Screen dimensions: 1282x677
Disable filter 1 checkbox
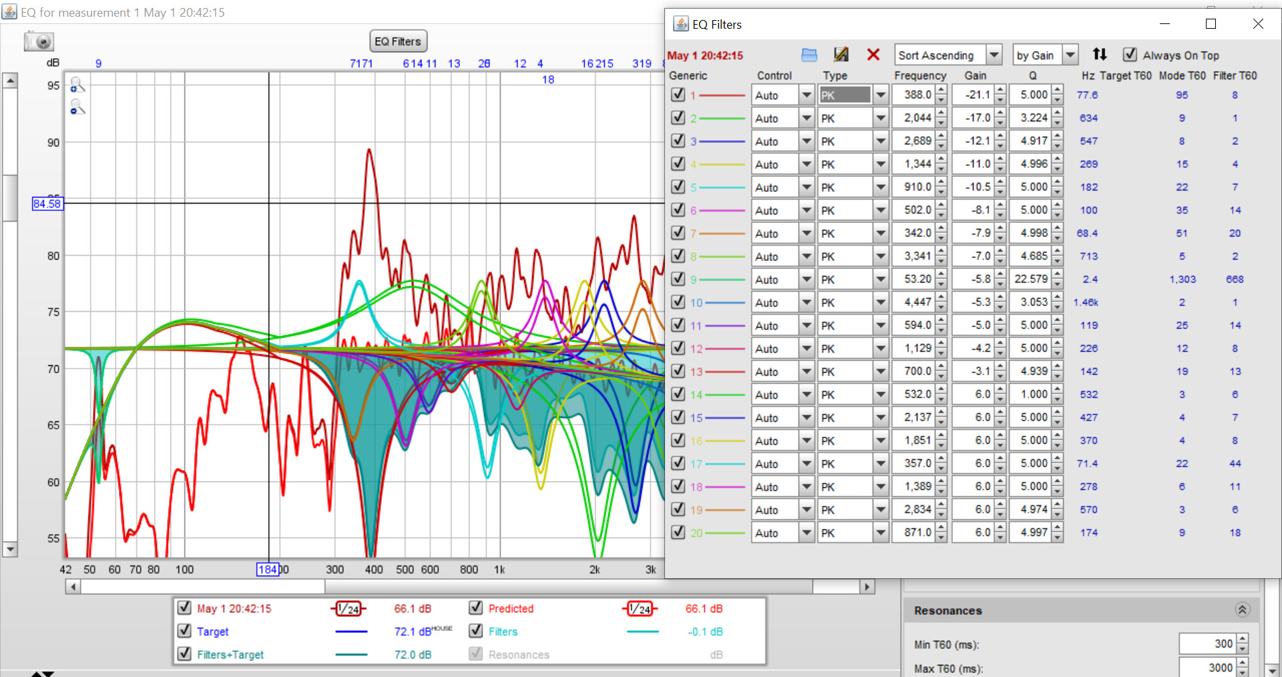point(678,95)
